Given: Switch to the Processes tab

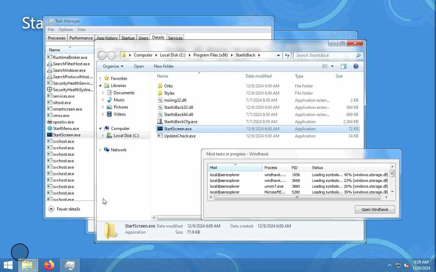Looking at the screenshot, I should (57, 38).
